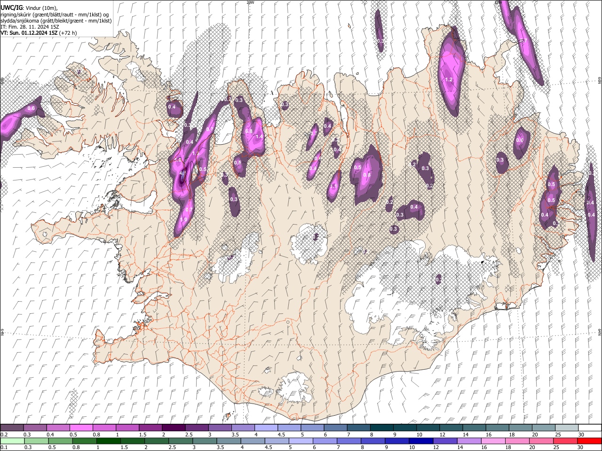Click the bright red swatch at the right end of the lower legend row
602x451 pixels.
pyautogui.click(x=589, y=441)
